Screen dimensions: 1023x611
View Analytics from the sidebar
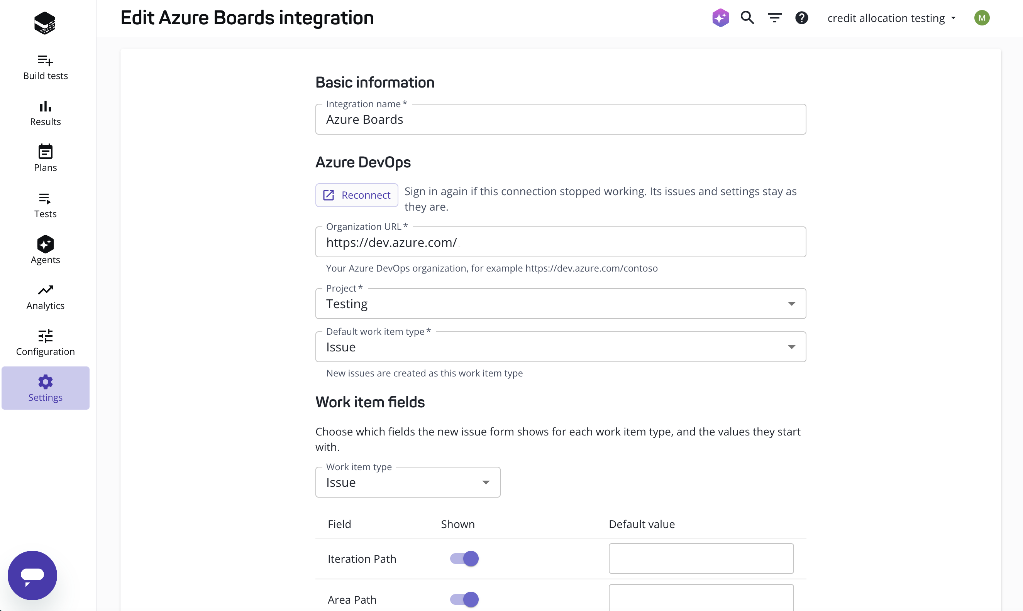click(x=45, y=297)
